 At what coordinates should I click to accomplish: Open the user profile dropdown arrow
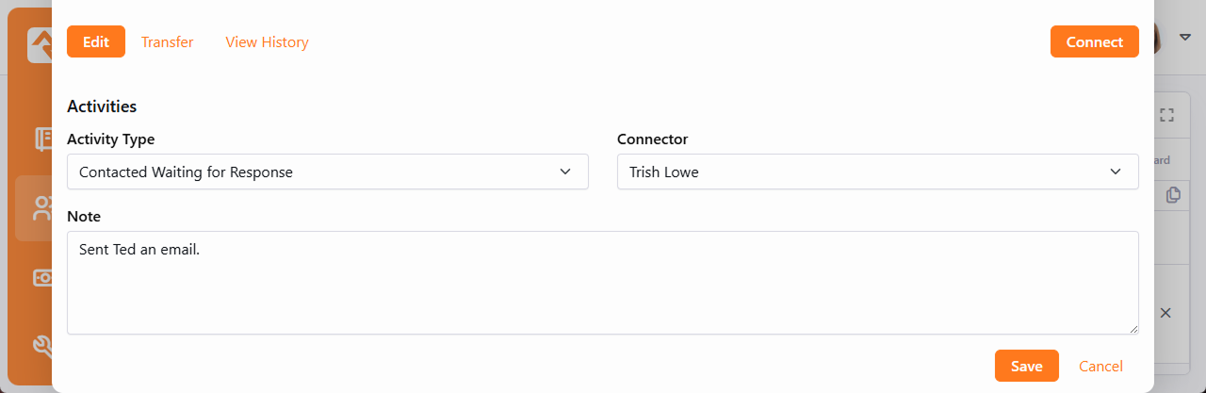click(1186, 37)
